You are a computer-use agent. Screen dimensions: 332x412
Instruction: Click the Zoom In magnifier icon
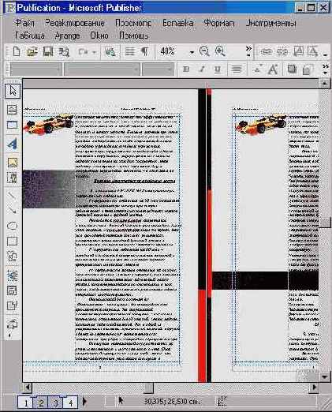(x=220, y=51)
